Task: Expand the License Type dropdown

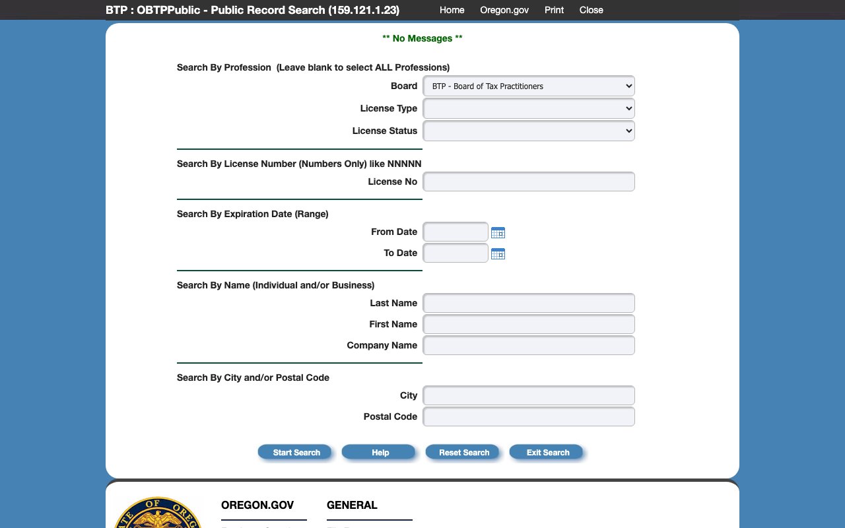Action: click(529, 108)
